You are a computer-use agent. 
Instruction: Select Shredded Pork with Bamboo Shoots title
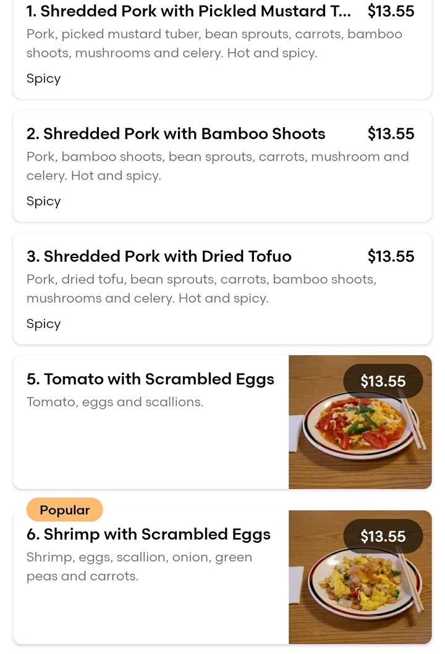176,134
